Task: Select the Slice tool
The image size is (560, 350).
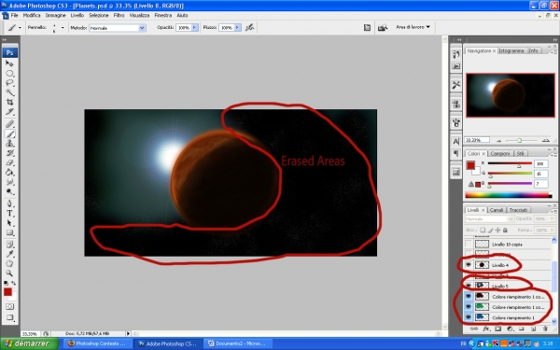Action: (x=9, y=112)
